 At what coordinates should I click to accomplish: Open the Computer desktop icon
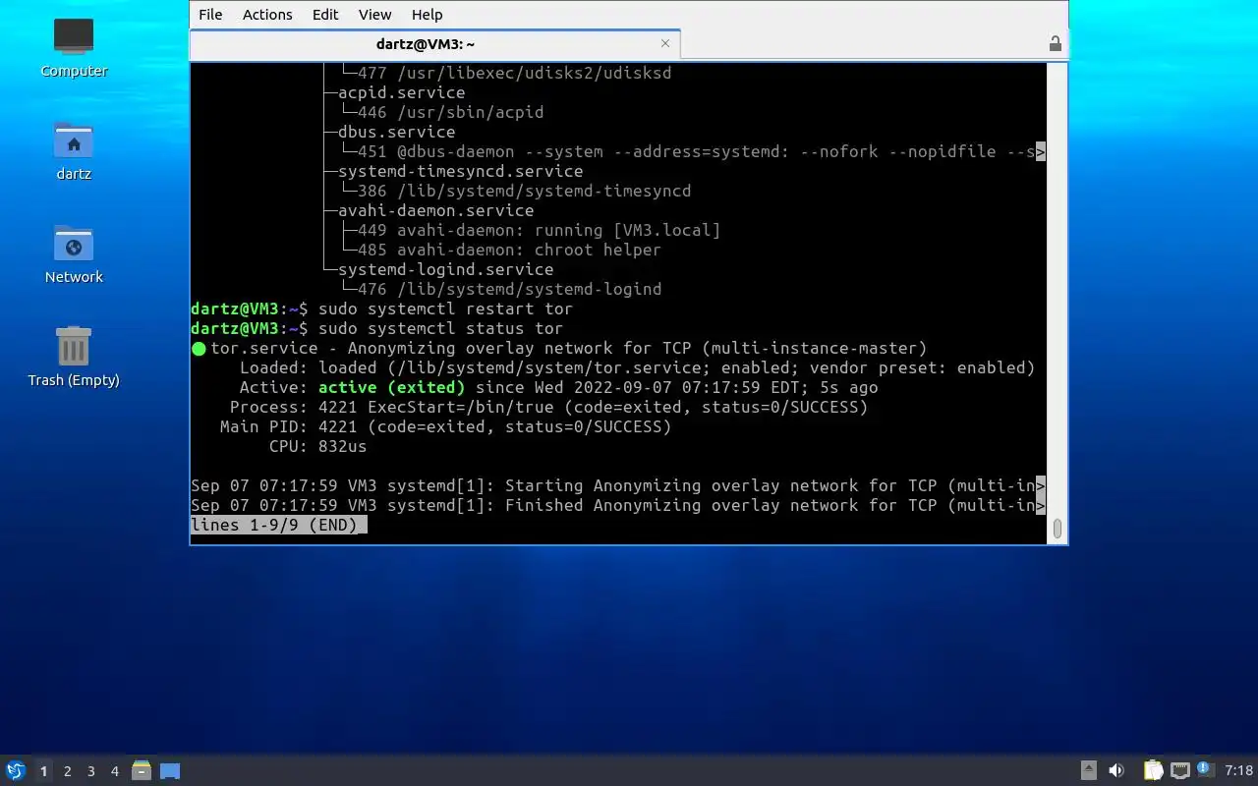pyautogui.click(x=74, y=46)
